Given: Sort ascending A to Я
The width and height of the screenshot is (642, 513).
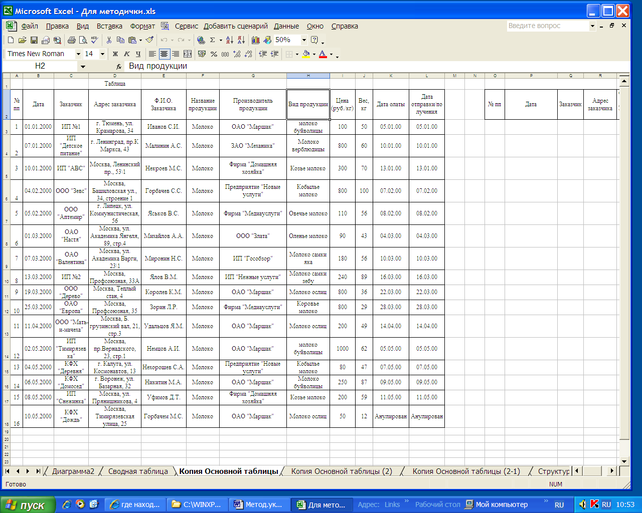Looking at the screenshot, I should [230, 40].
